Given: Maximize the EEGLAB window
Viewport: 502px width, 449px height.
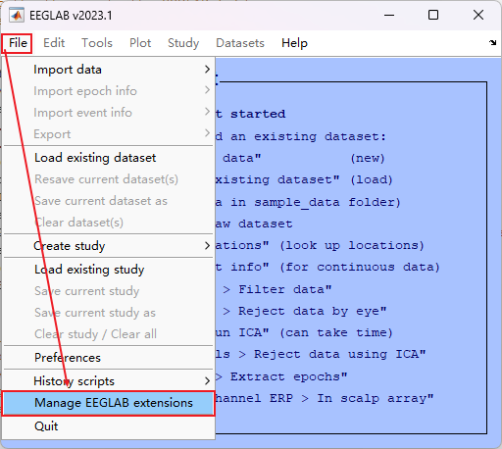Looking at the screenshot, I should coord(433,15).
